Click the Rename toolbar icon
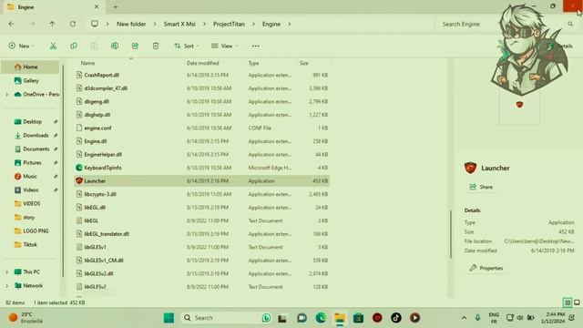Screen dimensions: 583x328 tap(115, 46)
